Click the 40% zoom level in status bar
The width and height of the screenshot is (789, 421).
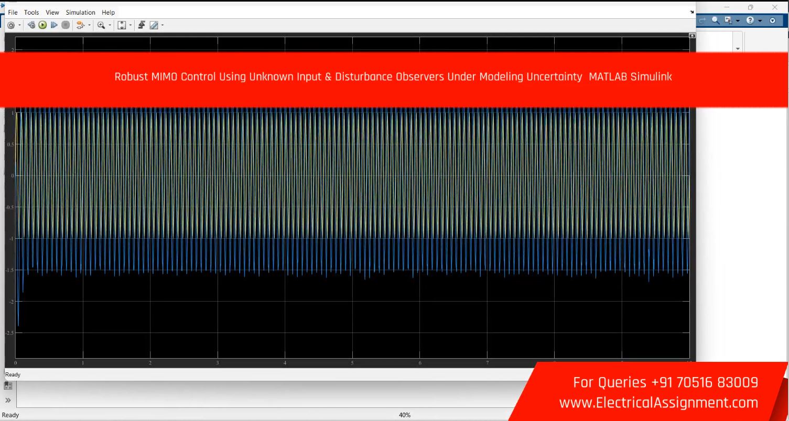click(405, 415)
